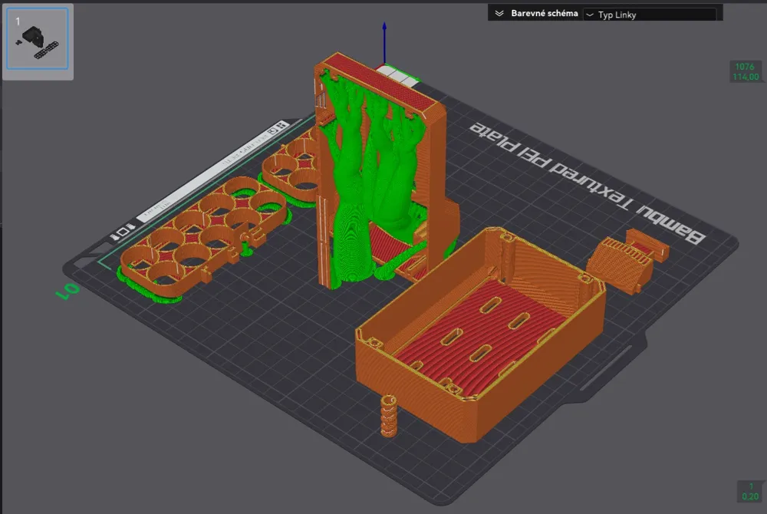Collapse the Barevné schéma panel chevron
This screenshot has height=514, width=767.
[x=499, y=14]
